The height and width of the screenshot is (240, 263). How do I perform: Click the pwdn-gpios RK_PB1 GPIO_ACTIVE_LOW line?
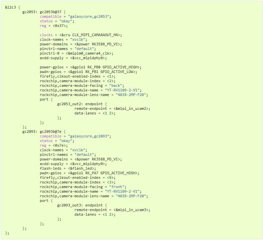tap(88, 72)
